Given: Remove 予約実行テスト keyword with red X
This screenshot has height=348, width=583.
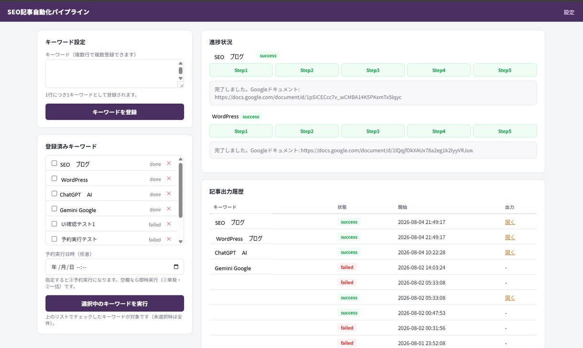Looking at the screenshot, I should click(x=169, y=239).
